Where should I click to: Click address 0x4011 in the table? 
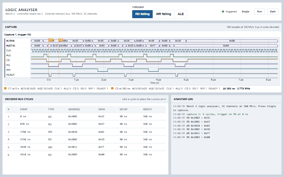point(73,147)
